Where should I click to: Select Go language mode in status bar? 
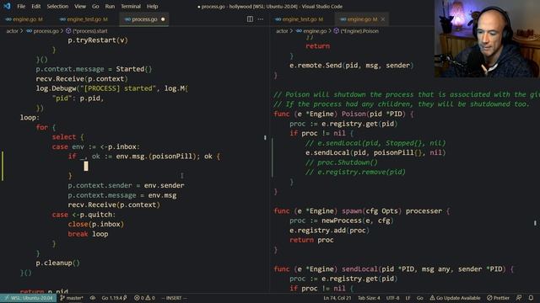420,298
